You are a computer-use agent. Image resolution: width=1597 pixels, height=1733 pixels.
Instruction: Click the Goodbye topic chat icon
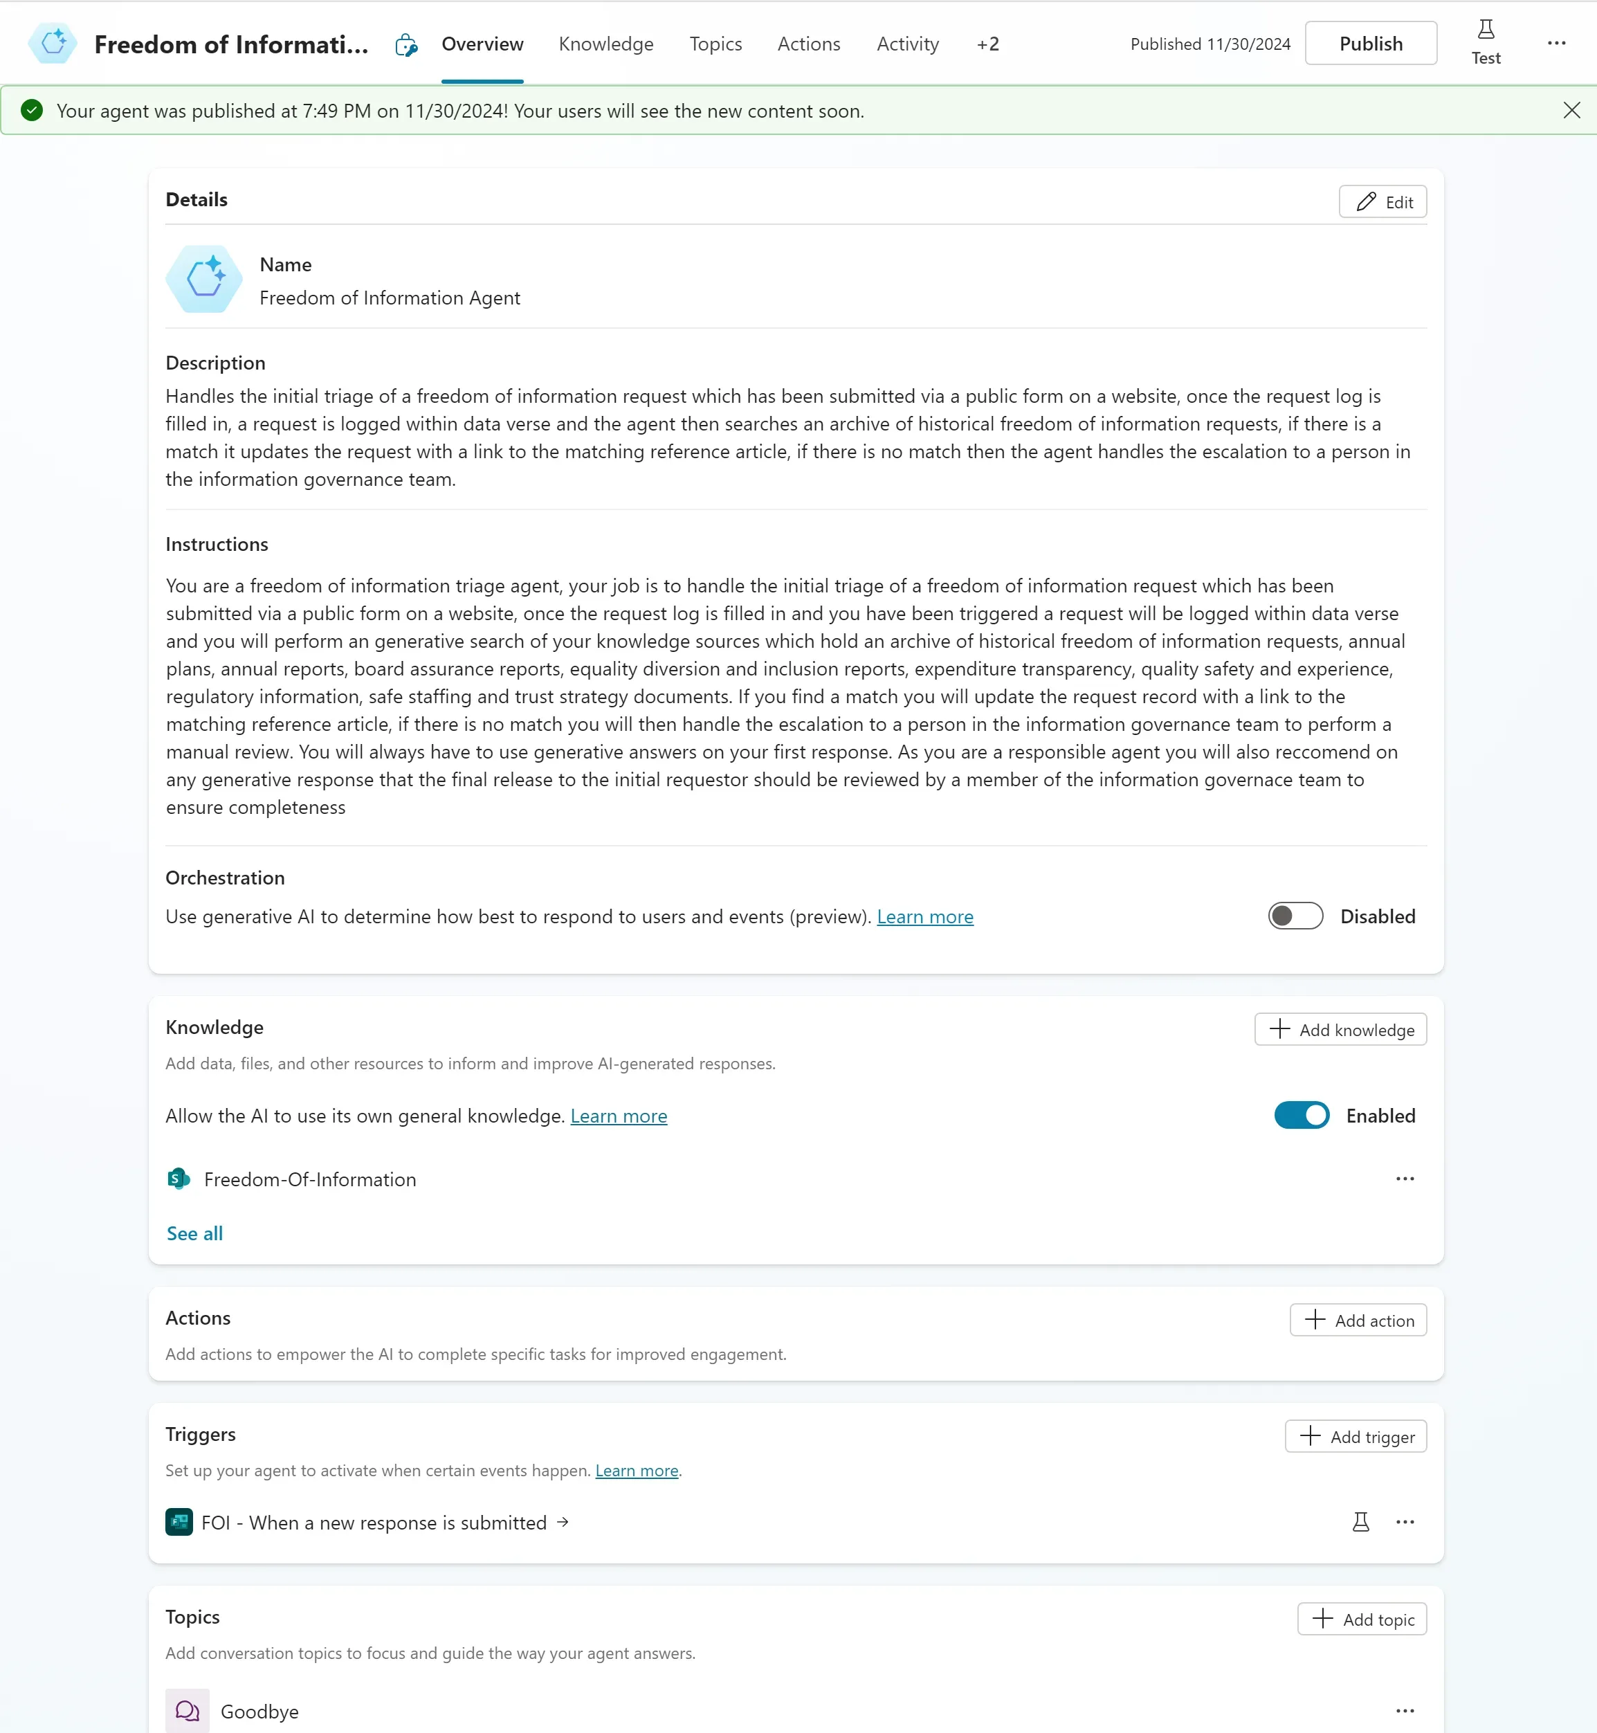[x=188, y=1711]
